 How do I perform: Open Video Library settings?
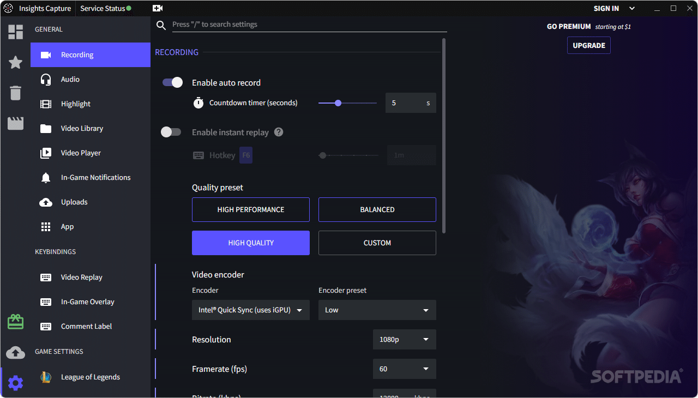point(91,128)
